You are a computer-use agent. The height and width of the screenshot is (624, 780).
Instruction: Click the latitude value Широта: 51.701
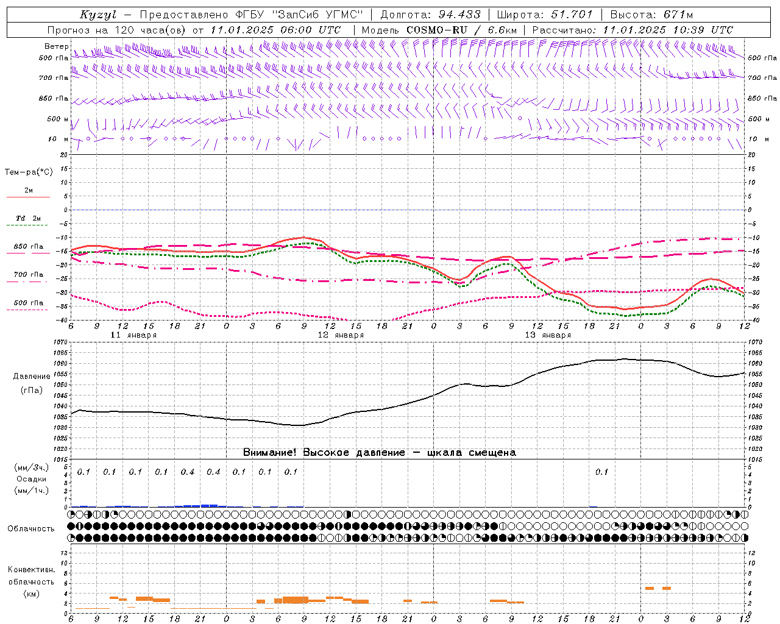(x=545, y=15)
